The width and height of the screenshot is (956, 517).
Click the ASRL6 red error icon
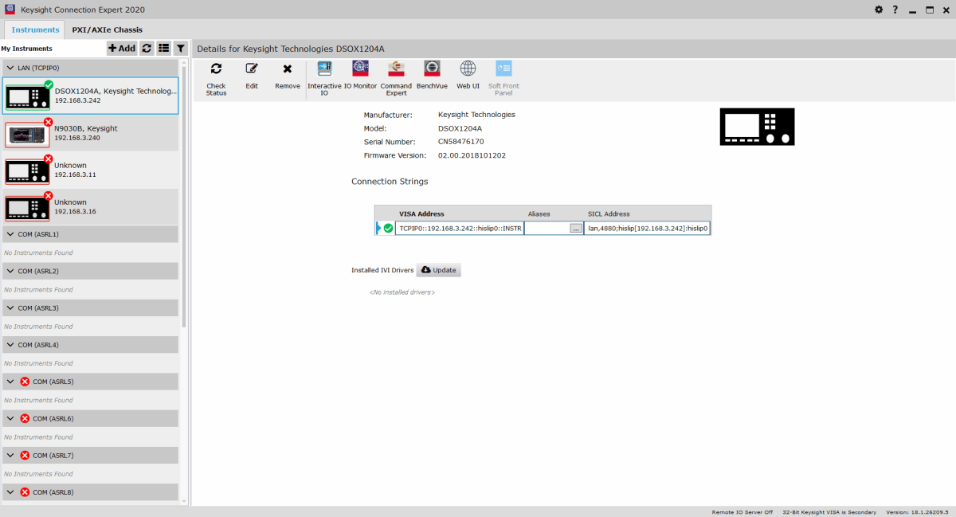pyautogui.click(x=25, y=418)
